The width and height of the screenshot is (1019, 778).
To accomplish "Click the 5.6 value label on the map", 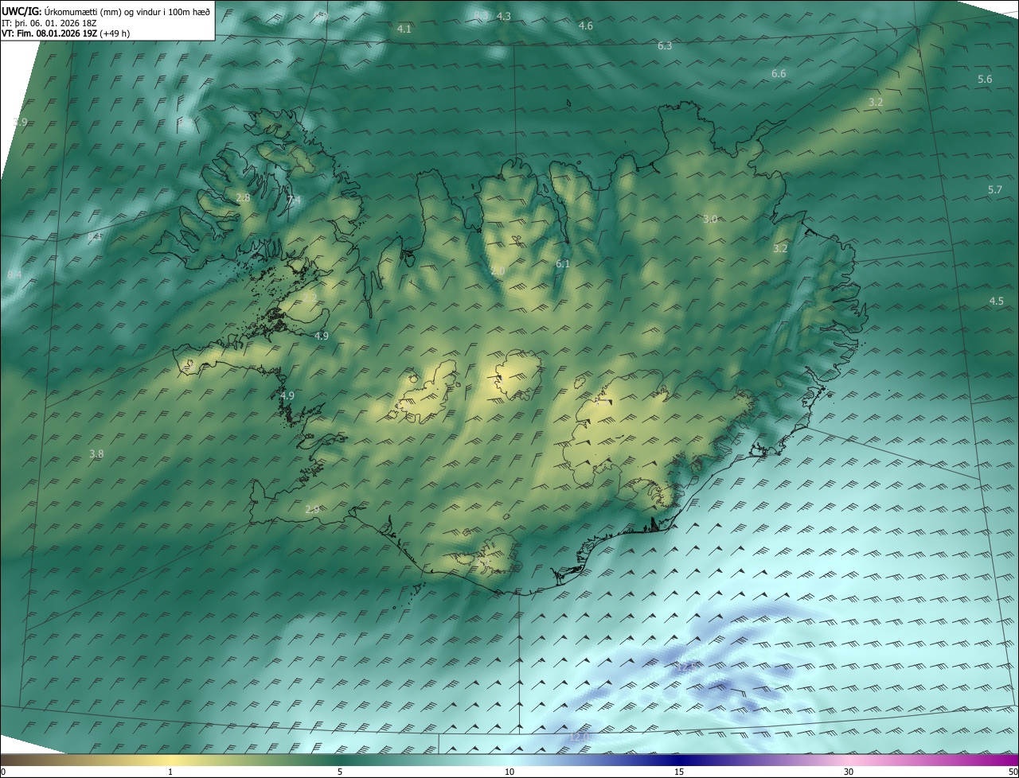I will 985,79.
